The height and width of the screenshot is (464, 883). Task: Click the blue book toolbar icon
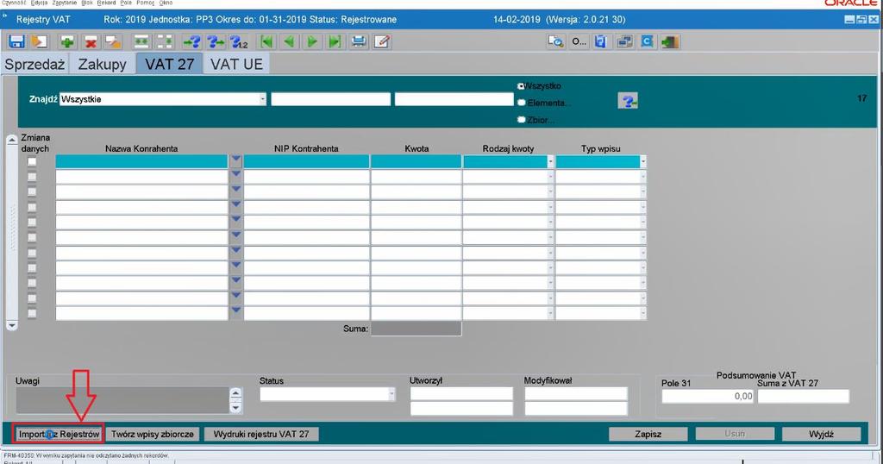(601, 41)
